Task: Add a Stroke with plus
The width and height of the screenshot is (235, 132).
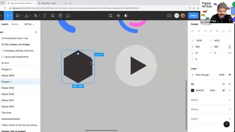Action: pos(229,100)
